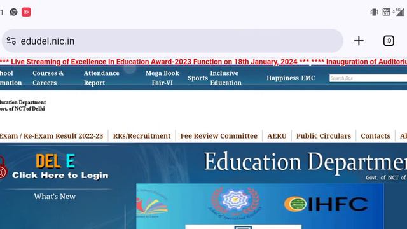
Task: Open the EMC menu item
Action: pos(308,78)
